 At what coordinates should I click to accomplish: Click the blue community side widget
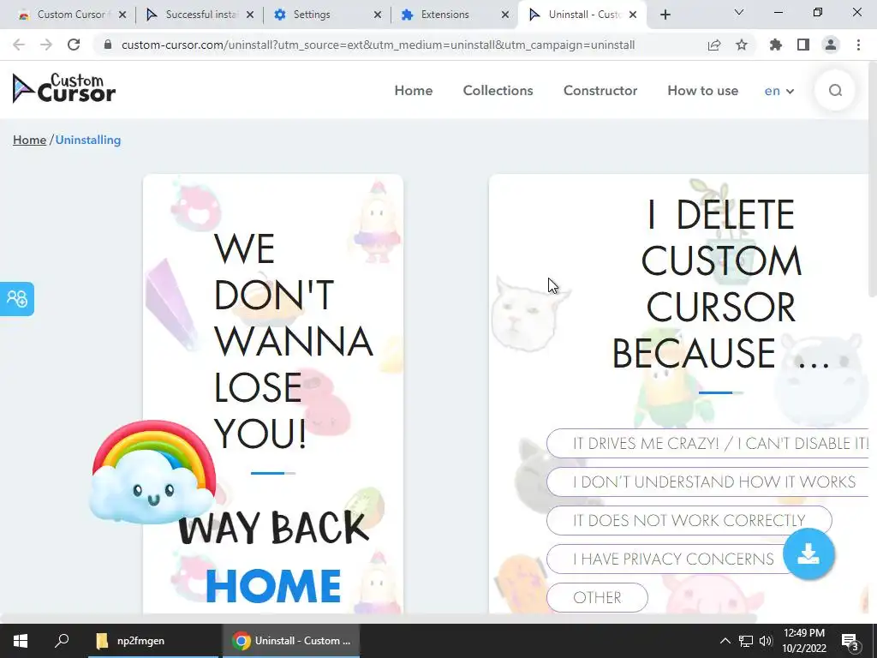coord(17,299)
